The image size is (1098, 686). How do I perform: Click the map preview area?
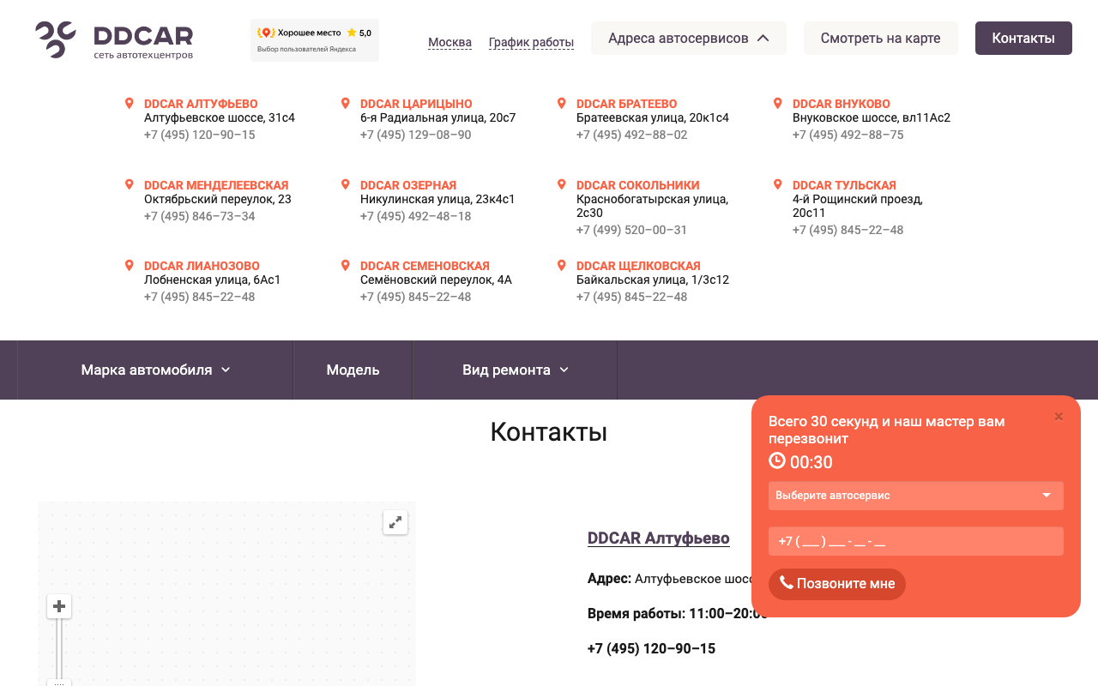pos(227,593)
